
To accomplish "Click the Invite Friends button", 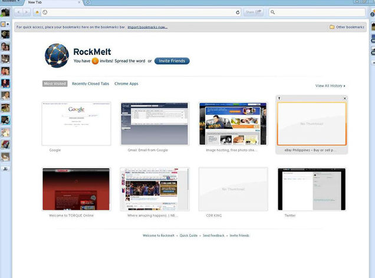I will pyautogui.click(x=172, y=61).
